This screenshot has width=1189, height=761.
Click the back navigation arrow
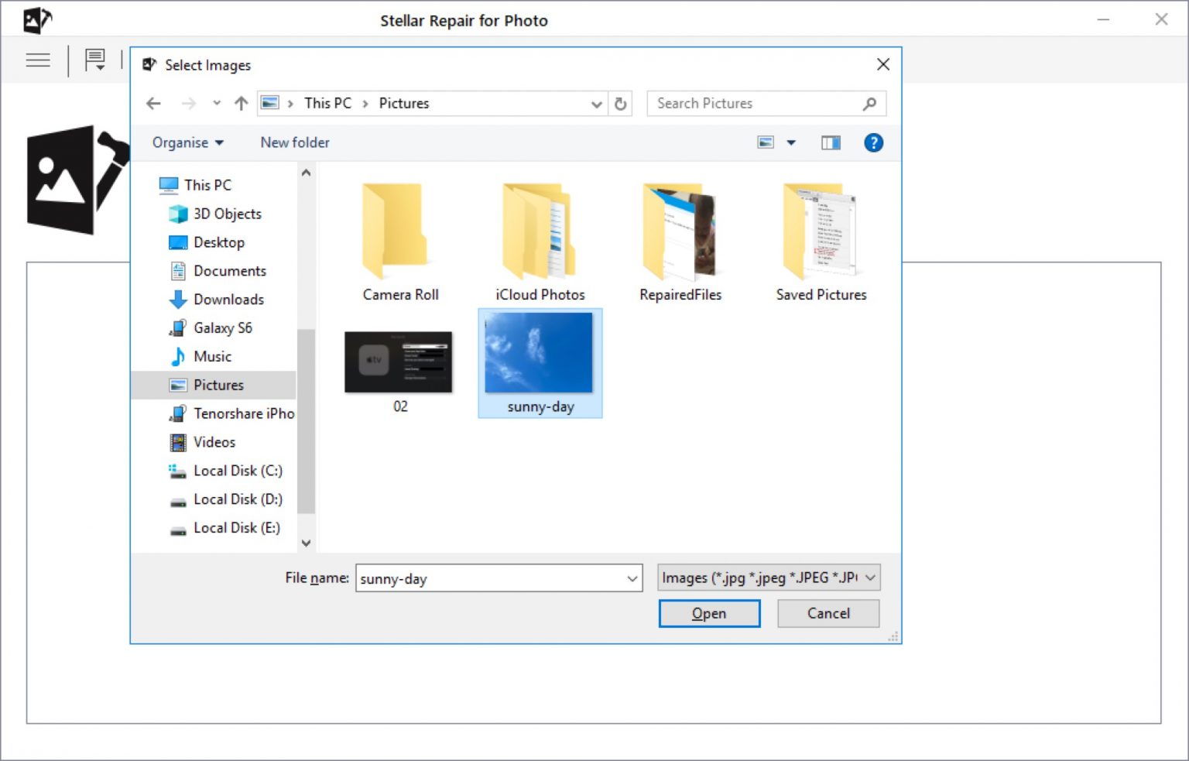tap(154, 103)
